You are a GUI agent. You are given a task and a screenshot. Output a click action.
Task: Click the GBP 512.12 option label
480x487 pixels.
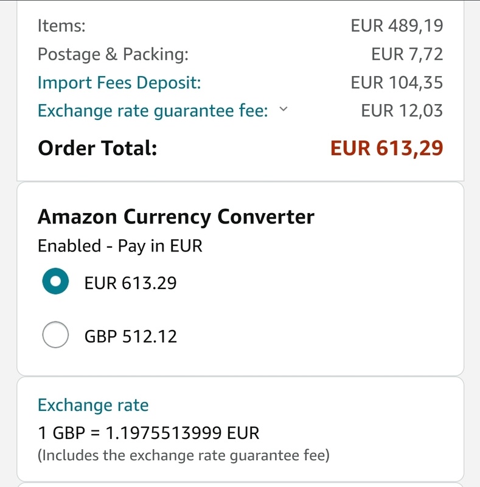click(x=131, y=336)
